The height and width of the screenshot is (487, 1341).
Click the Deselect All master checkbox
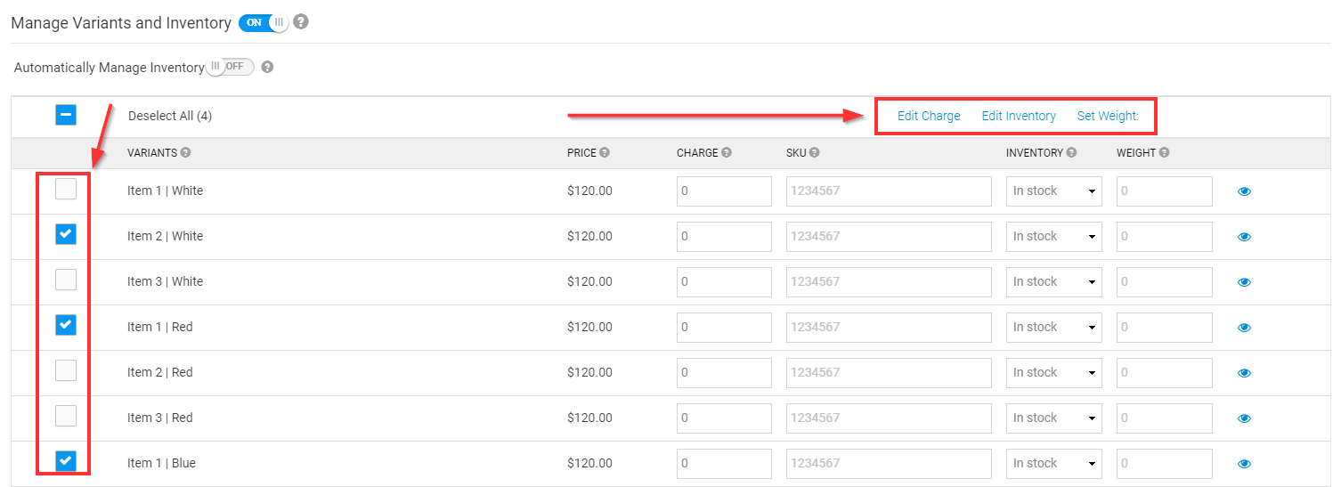[66, 115]
